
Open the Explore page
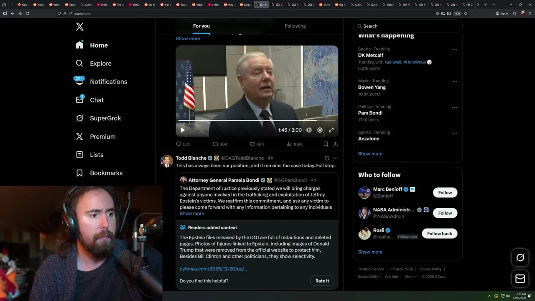(94, 64)
